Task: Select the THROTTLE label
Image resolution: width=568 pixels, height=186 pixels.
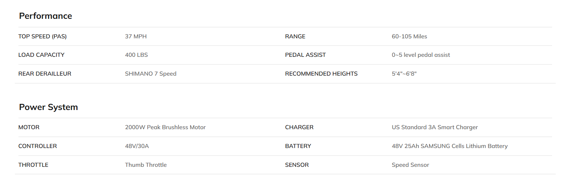Action: tap(33, 165)
